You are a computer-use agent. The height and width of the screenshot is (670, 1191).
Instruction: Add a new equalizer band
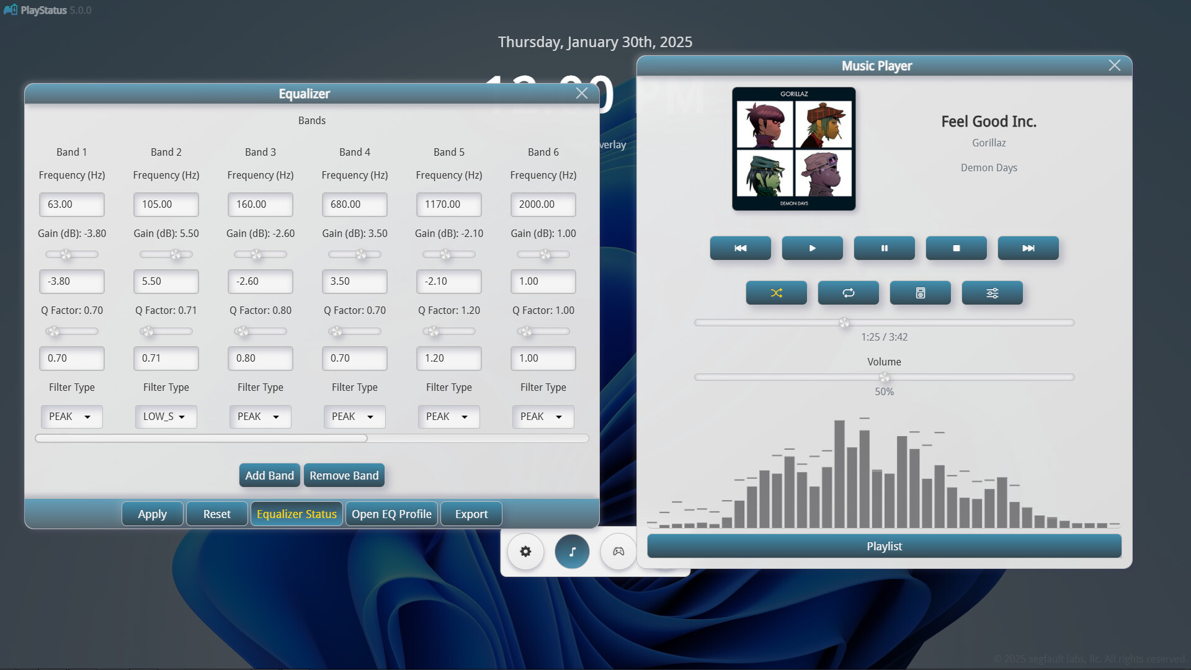click(x=269, y=475)
